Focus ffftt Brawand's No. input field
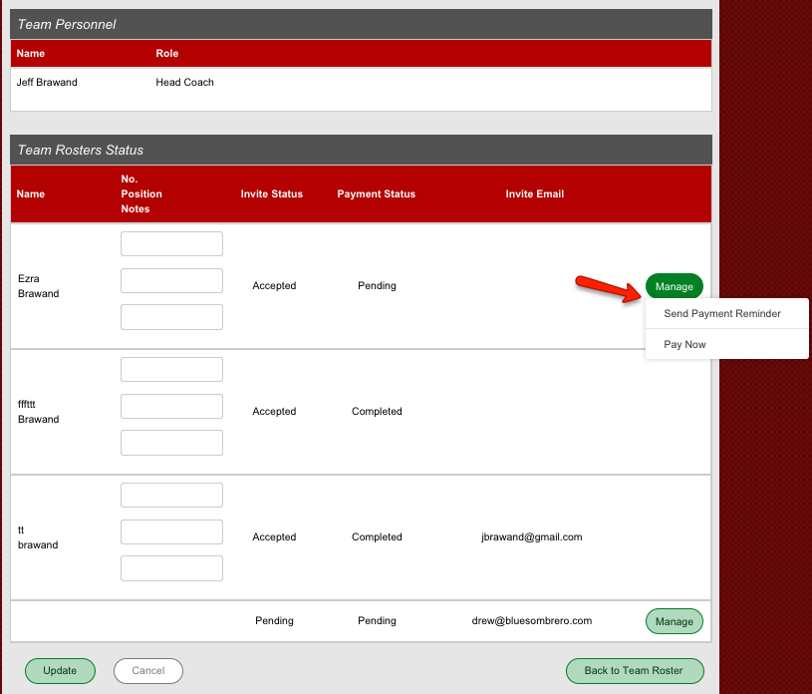The width and height of the screenshot is (812, 694). click(x=172, y=369)
